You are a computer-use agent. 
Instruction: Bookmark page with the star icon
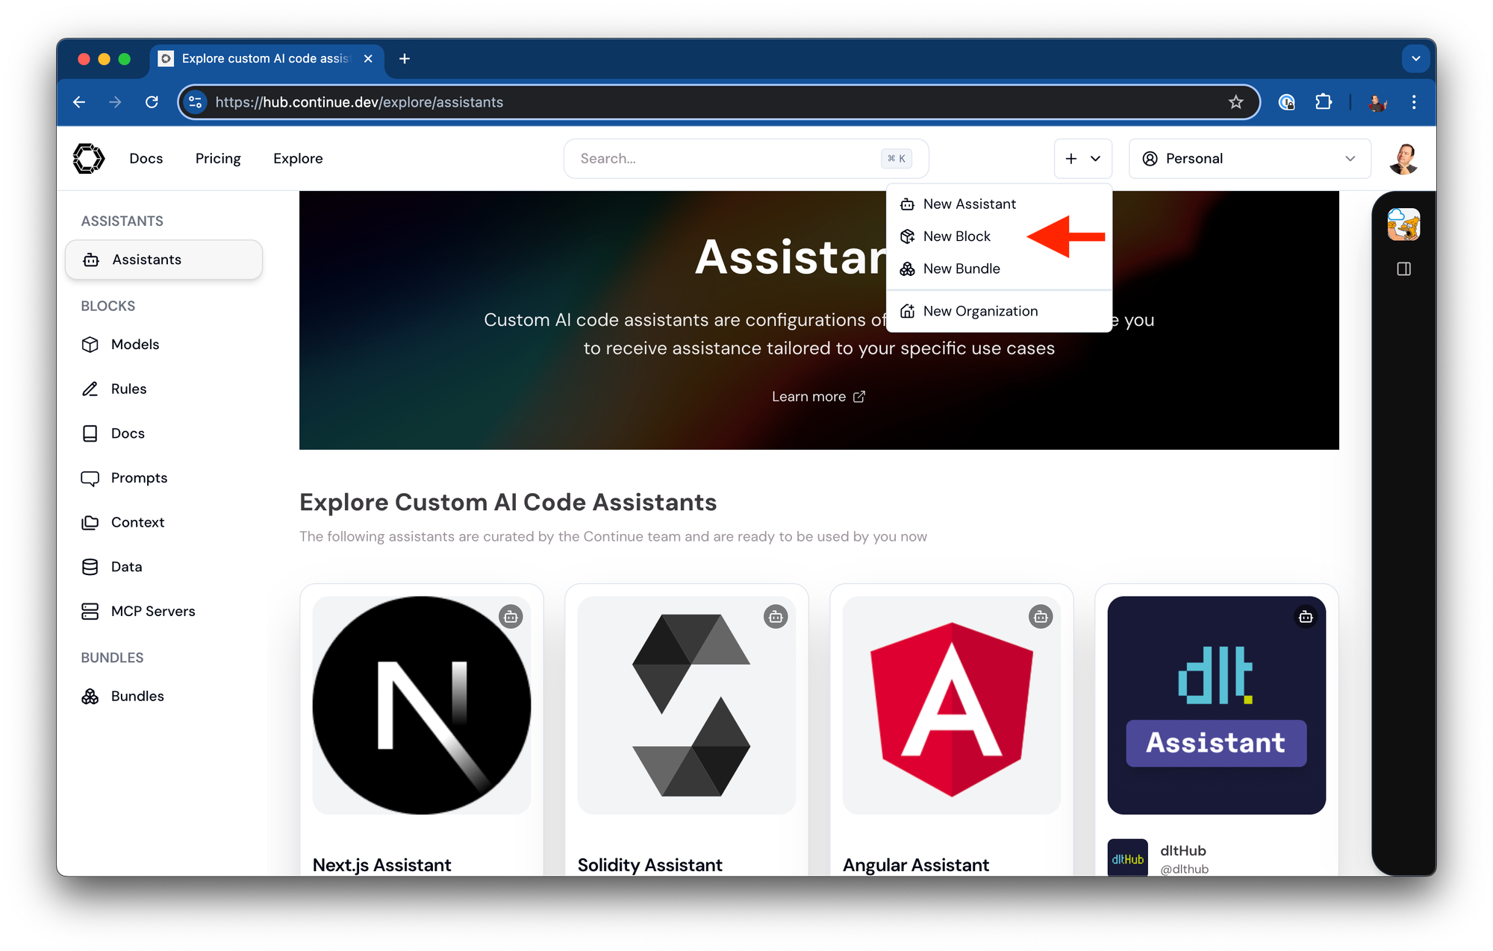1235,102
